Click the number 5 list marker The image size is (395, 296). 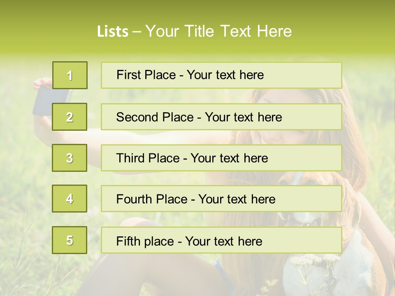pyautogui.click(x=70, y=240)
